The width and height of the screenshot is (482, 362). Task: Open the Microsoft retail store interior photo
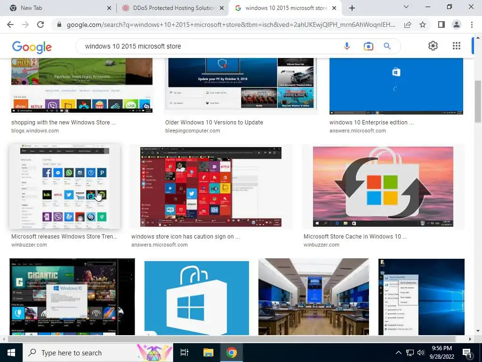pyautogui.click(x=313, y=297)
